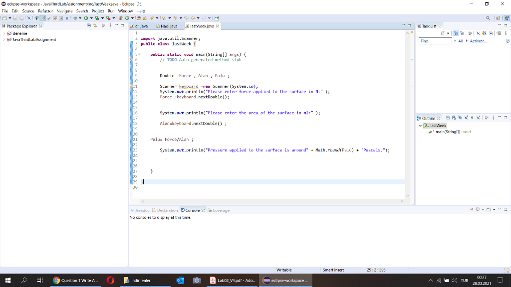
Task: Toggle Hide Non-Public Members in Outline
Action: coord(472,118)
